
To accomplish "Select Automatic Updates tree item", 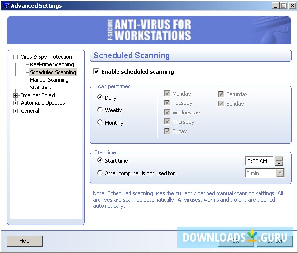I will pos(43,103).
